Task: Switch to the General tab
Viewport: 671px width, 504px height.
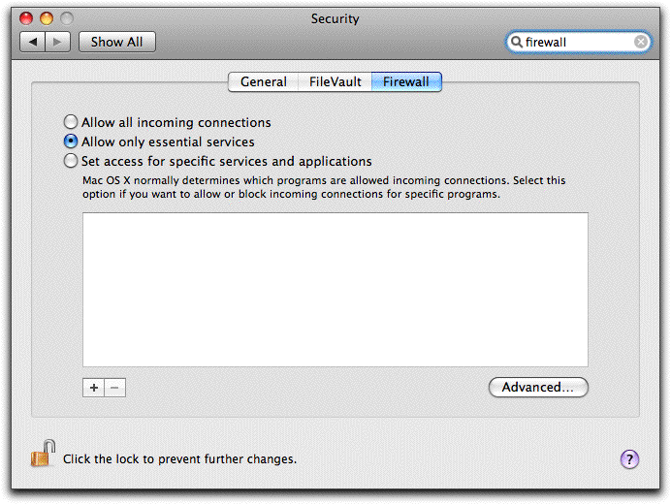Action: click(x=263, y=82)
